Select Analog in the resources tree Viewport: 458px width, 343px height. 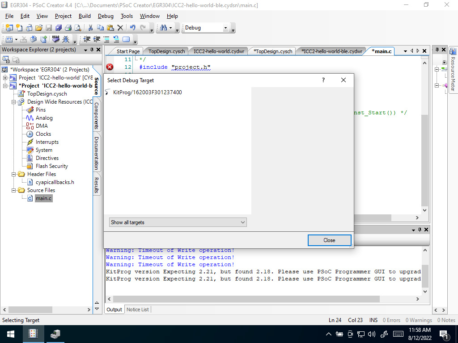[x=44, y=118]
